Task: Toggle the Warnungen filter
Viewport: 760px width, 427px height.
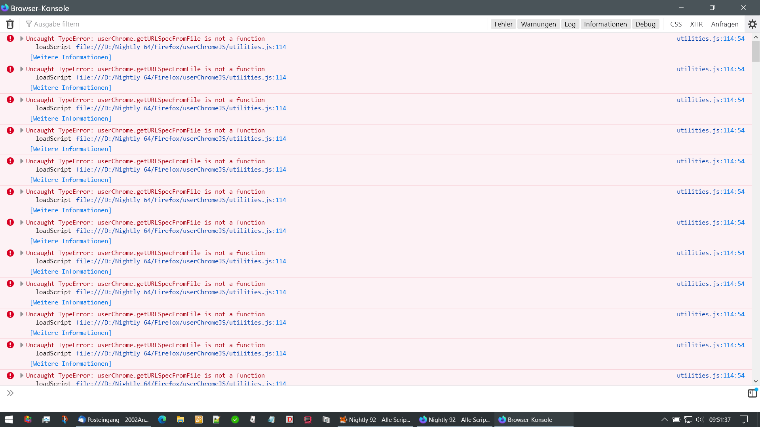Action: point(538,24)
